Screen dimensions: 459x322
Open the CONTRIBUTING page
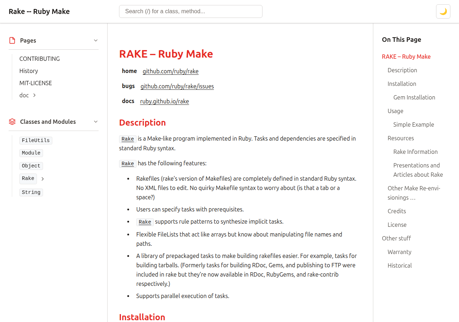tap(39, 59)
